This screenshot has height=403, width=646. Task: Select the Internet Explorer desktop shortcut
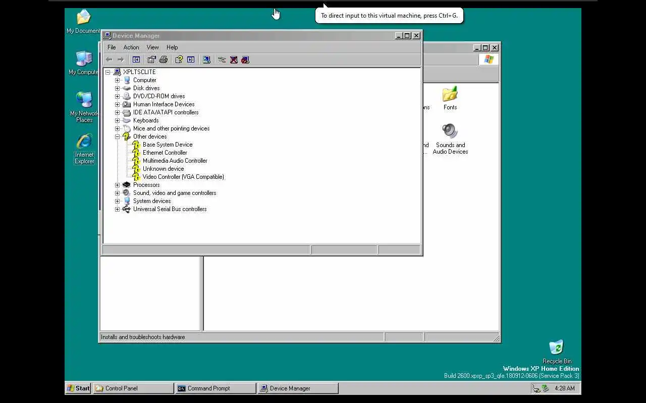84,149
